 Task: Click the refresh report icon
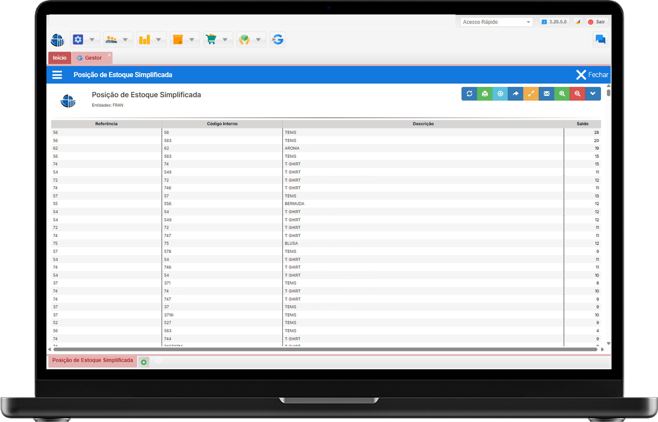(469, 94)
